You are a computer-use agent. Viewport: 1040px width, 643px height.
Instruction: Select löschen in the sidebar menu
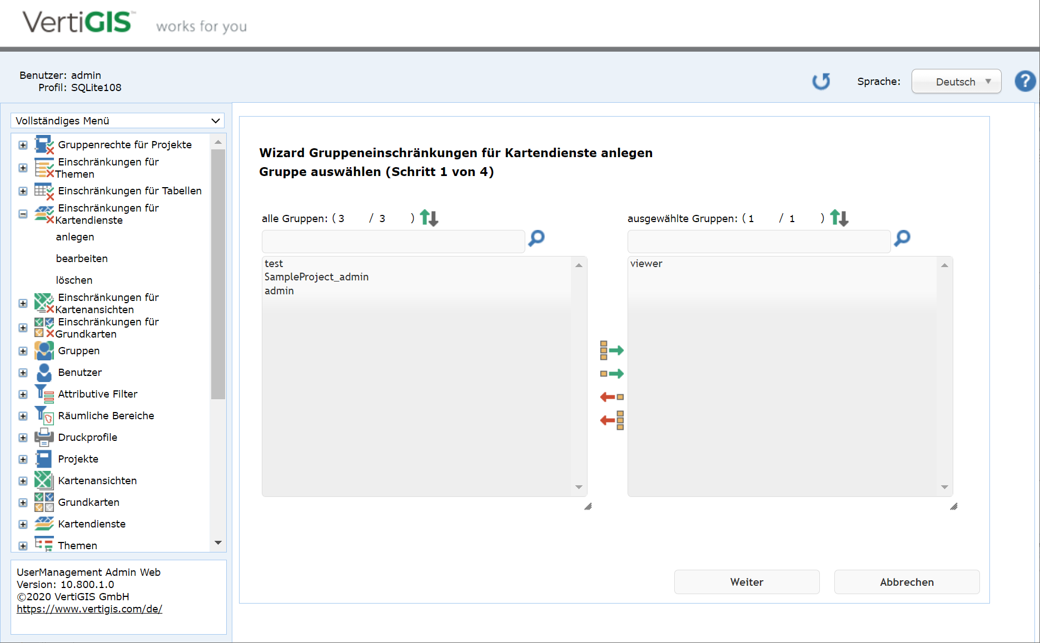tap(74, 280)
